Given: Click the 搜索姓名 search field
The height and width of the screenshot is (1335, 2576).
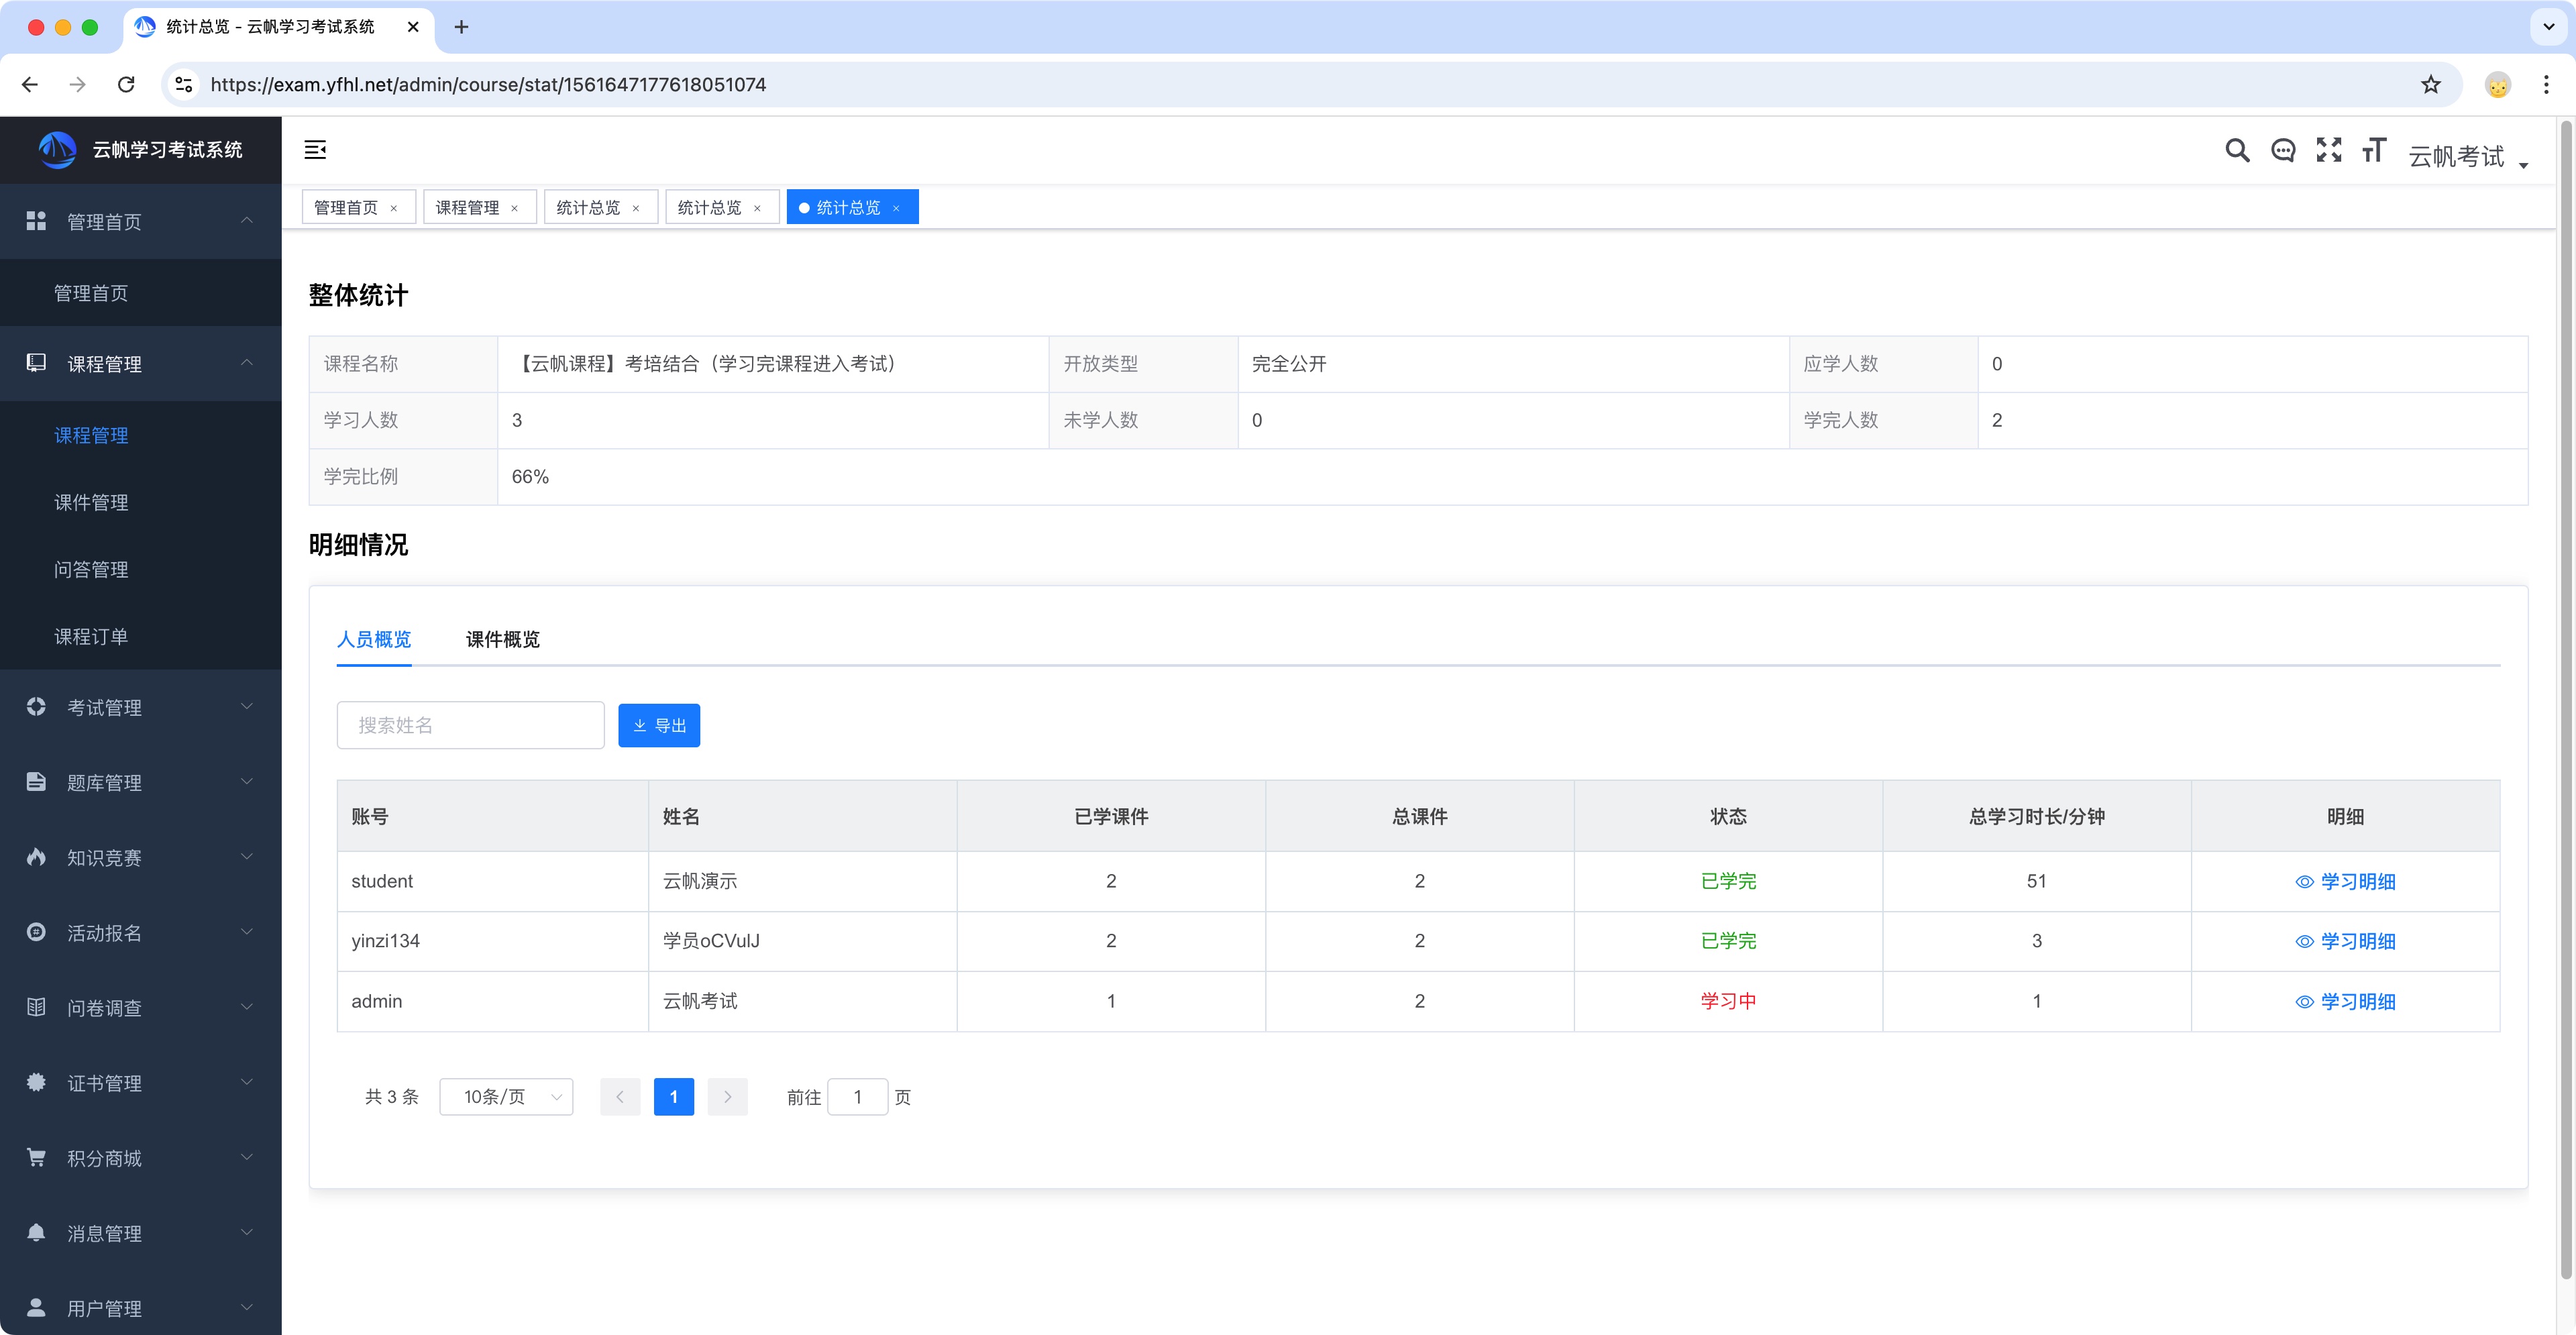Looking at the screenshot, I should tap(471, 725).
